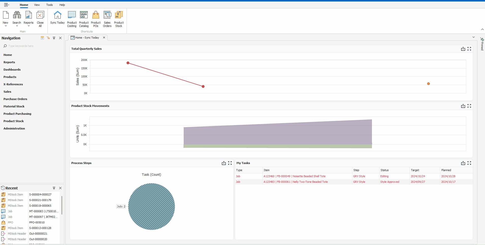Toggle the Navigation panel pin
The height and width of the screenshot is (245, 485).
[54, 38]
